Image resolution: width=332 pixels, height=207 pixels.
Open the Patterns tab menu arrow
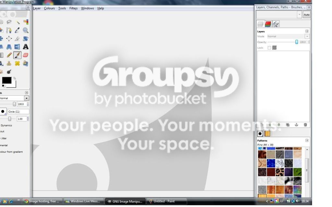[x=307, y=140]
